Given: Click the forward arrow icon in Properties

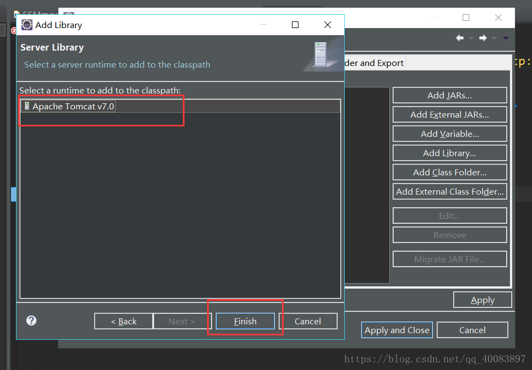Looking at the screenshot, I should coord(483,38).
